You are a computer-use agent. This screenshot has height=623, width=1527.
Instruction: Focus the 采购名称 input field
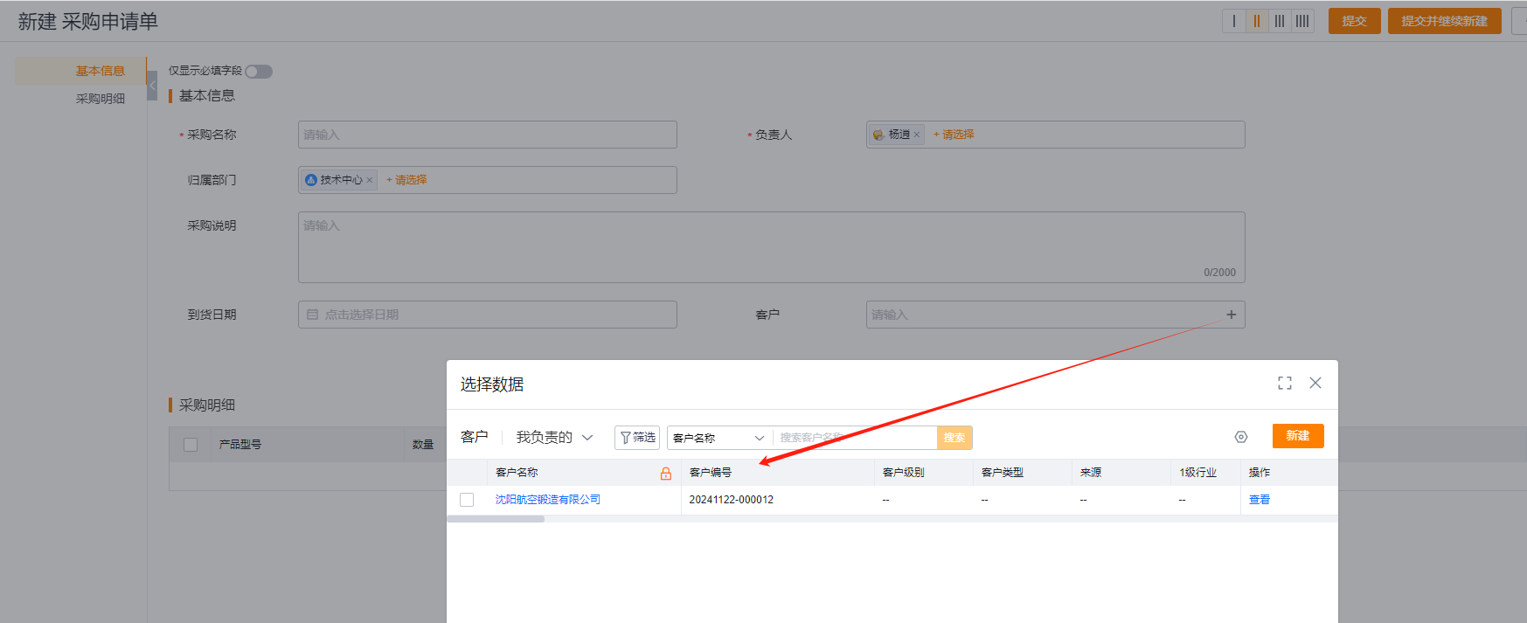click(488, 135)
